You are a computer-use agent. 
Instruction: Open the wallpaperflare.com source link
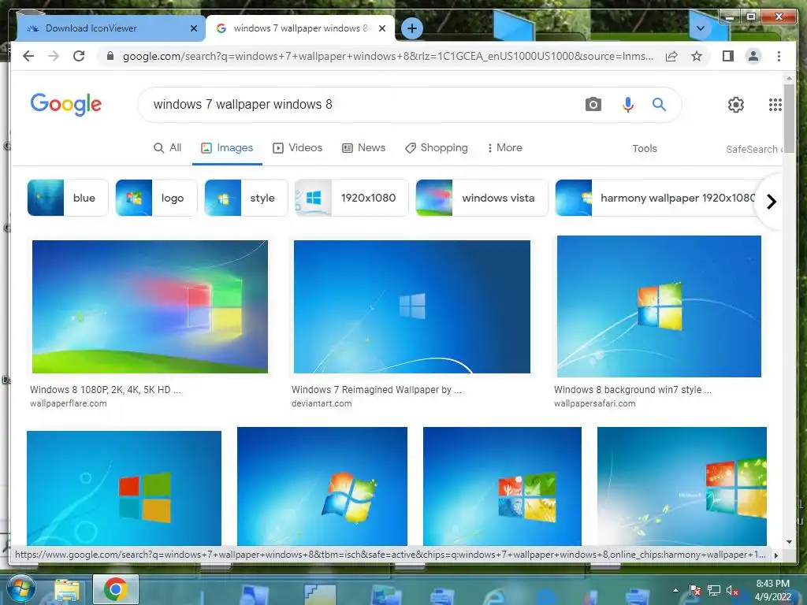tap(69, 403)
